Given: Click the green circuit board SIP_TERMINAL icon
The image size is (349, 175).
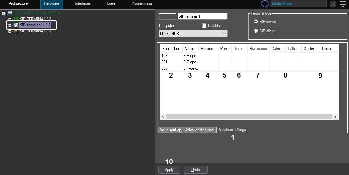Looking at the screenshot, I should tap(16, 19).
